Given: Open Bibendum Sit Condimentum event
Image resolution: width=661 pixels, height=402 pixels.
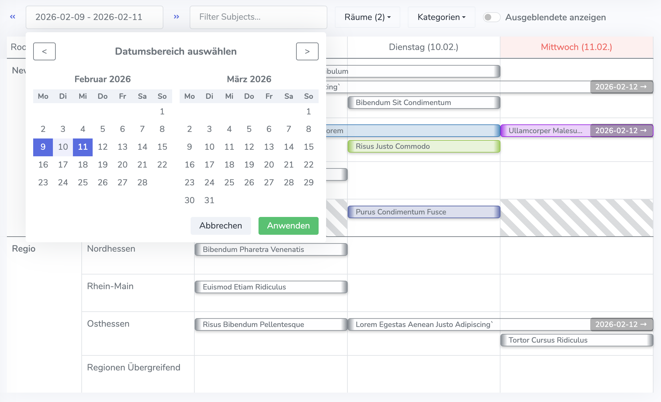Looking at the screenshot, I should (424, 103).
